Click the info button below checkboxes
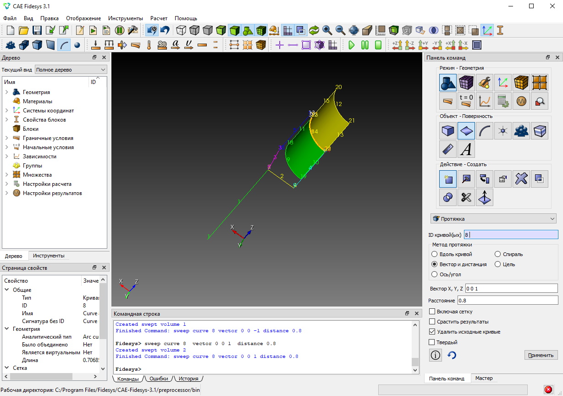This screenshot has height=396, width=563. [436, 355]
